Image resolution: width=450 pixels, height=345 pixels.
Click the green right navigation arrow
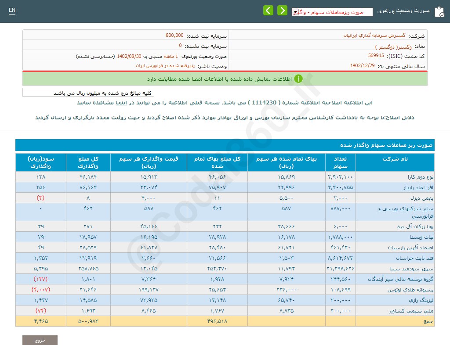point(283,10)
